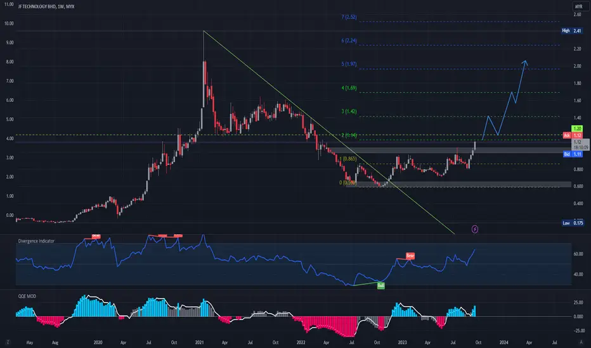Select Fibonacci level label 3 (1.42)
This screenshot has height=348, width=591.
tap(349, 111)
